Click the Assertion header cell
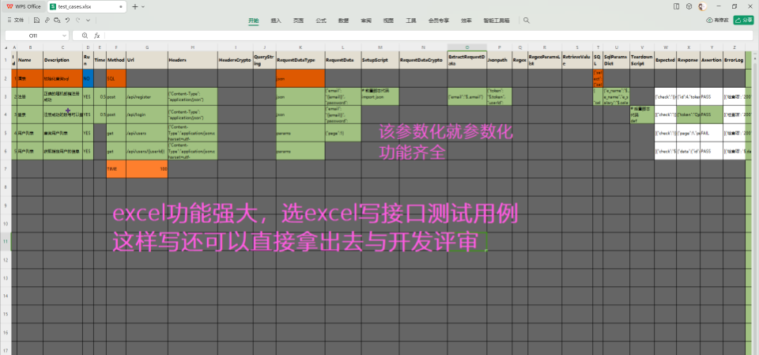The height and width of the screenshot is (355, 759). click(x=712, y=59)
